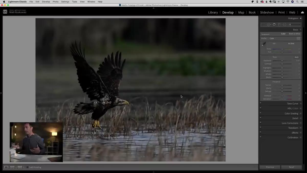Toggle the HSL / Color panel switch
Viewport: 307px width, 173px height.
[x=260, y=108]
